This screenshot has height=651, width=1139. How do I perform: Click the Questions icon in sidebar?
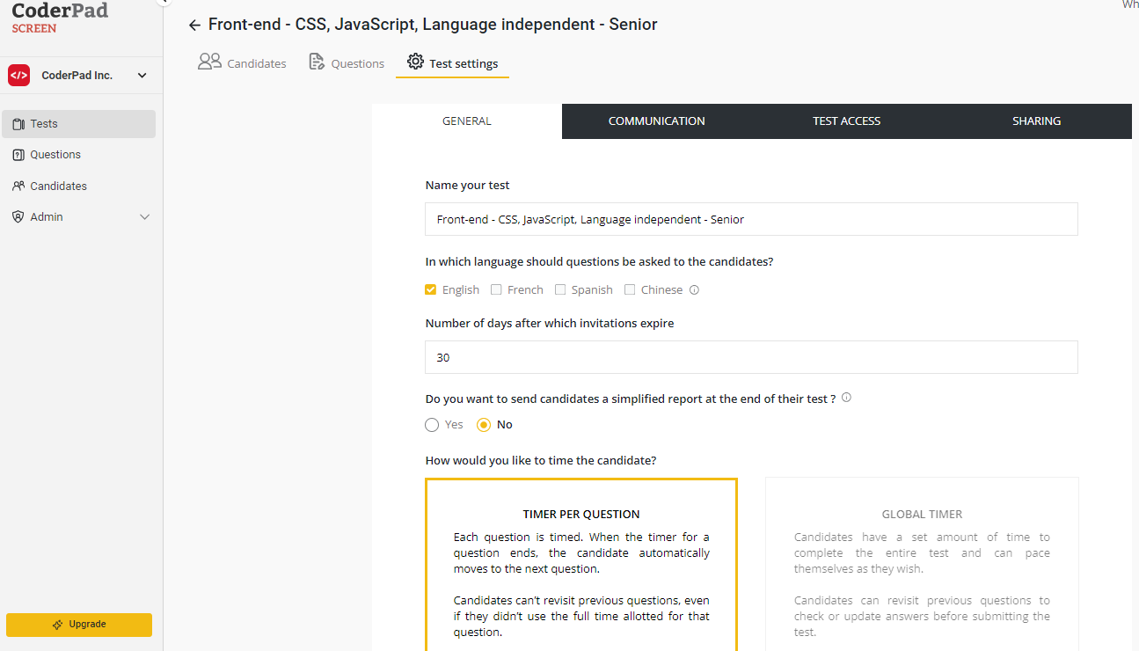18,155
